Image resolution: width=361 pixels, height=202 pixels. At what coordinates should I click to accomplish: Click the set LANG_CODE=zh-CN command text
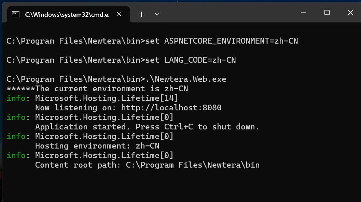click(191, 60)
